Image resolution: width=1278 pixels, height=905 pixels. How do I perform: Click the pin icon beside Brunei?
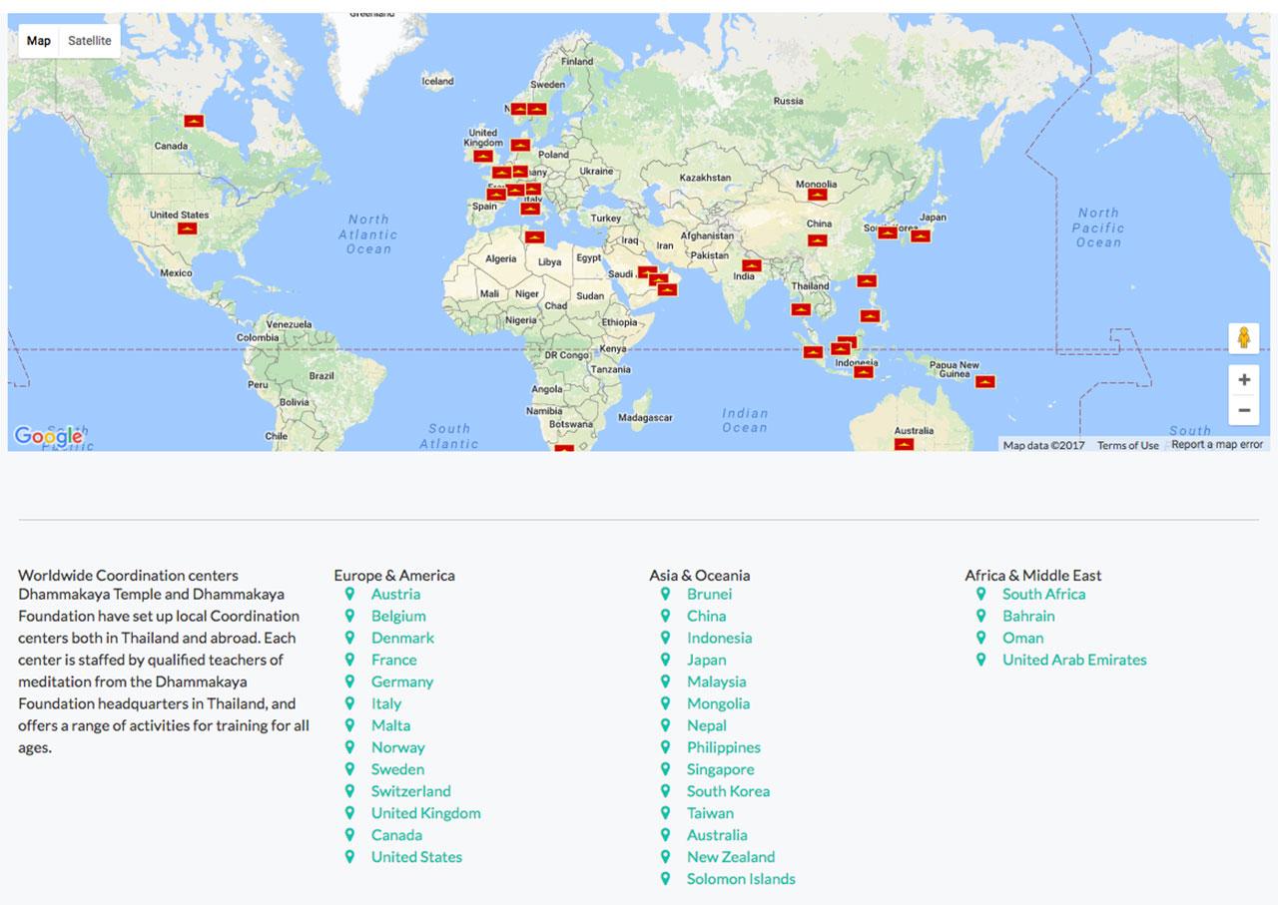[665, 594]
